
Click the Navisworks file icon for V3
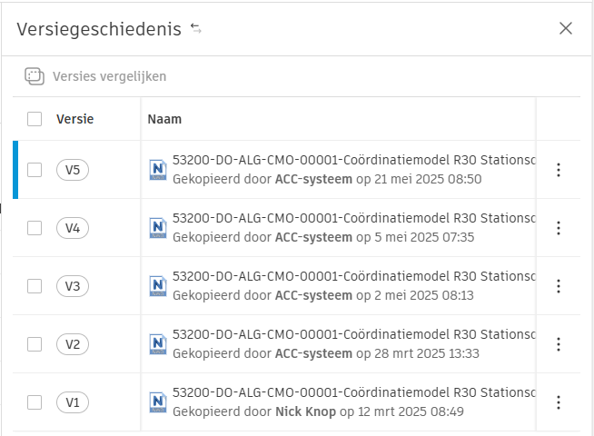click(x=158, y=286)
